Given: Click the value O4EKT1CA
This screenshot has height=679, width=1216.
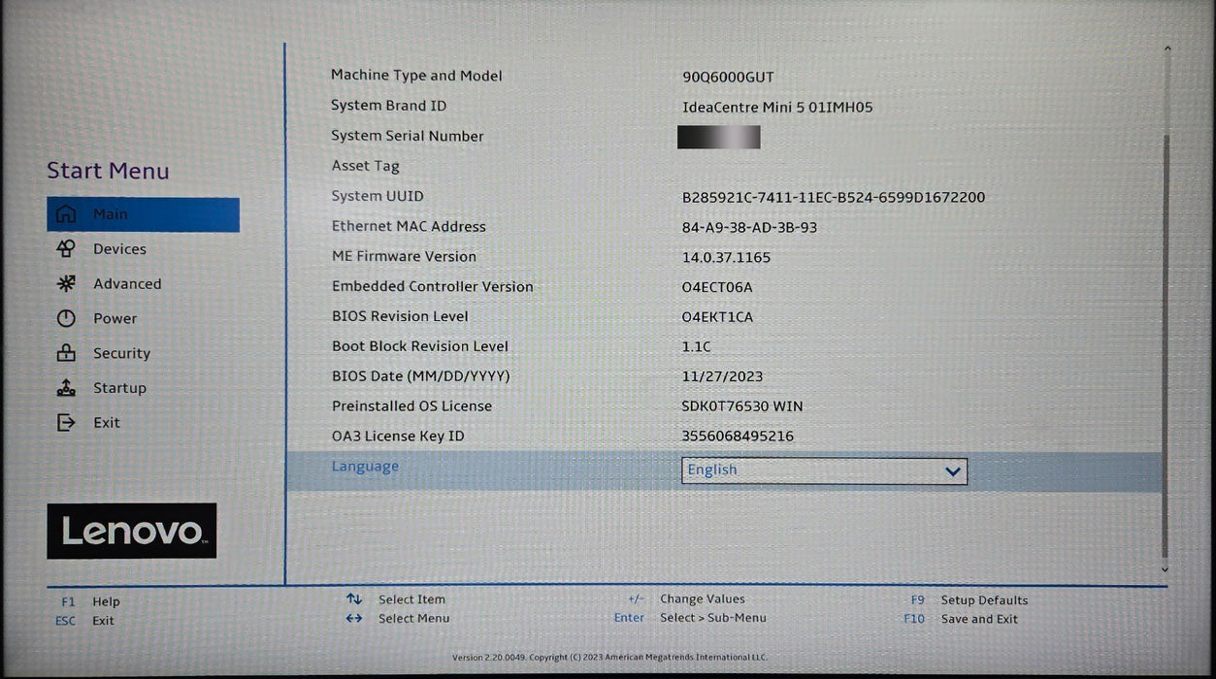Looking at the screenshot, I should [717, 317].
